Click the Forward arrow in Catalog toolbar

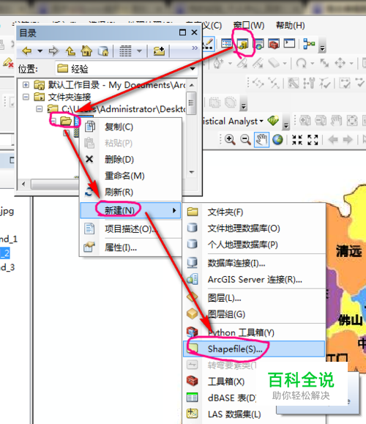click(53, 51)
